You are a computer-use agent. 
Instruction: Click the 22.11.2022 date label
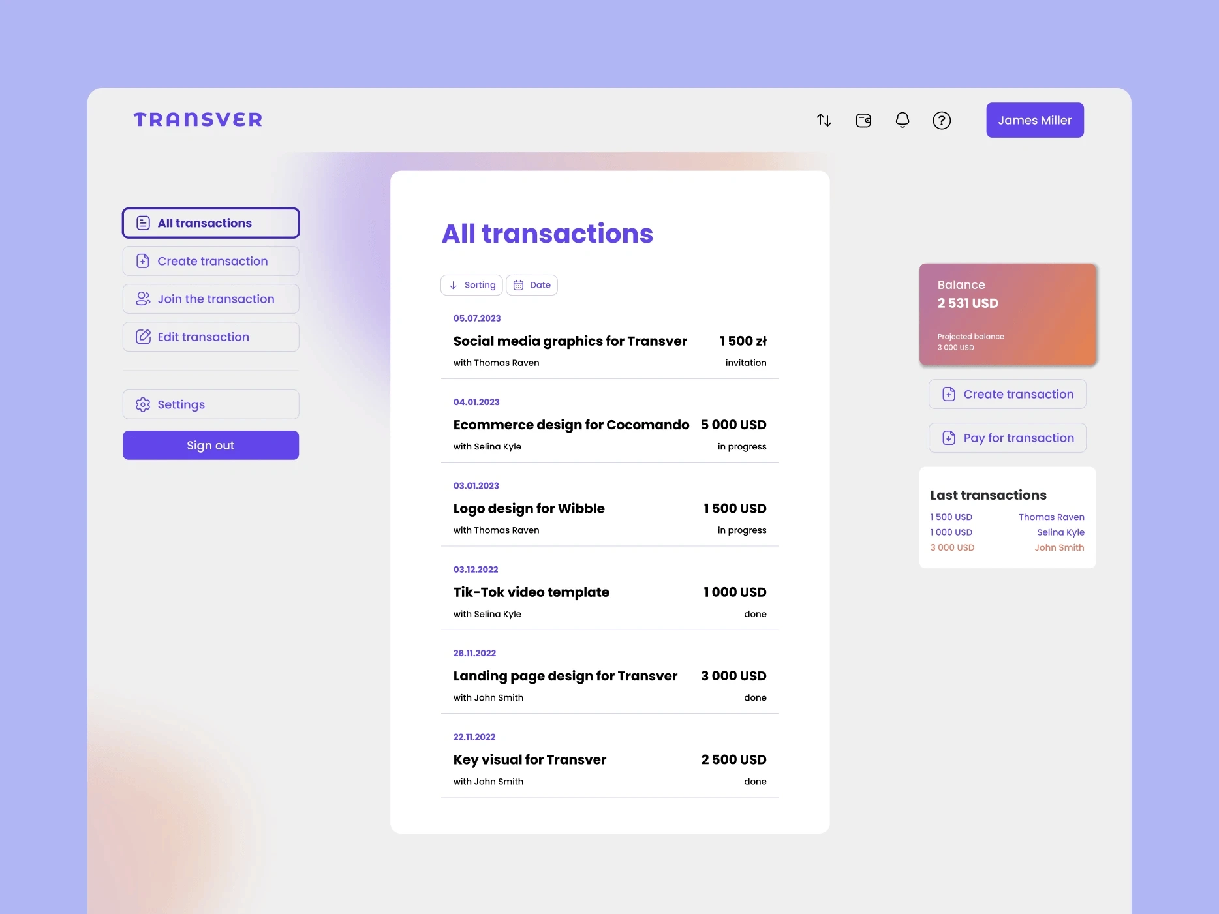coord(474,737)
